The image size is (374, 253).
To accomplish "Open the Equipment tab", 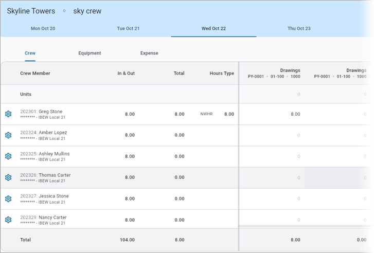I will coord(90,53).
